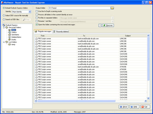153x114 pixels.
Task: Open the Message sender name dropdown
Action: point(112,18)
